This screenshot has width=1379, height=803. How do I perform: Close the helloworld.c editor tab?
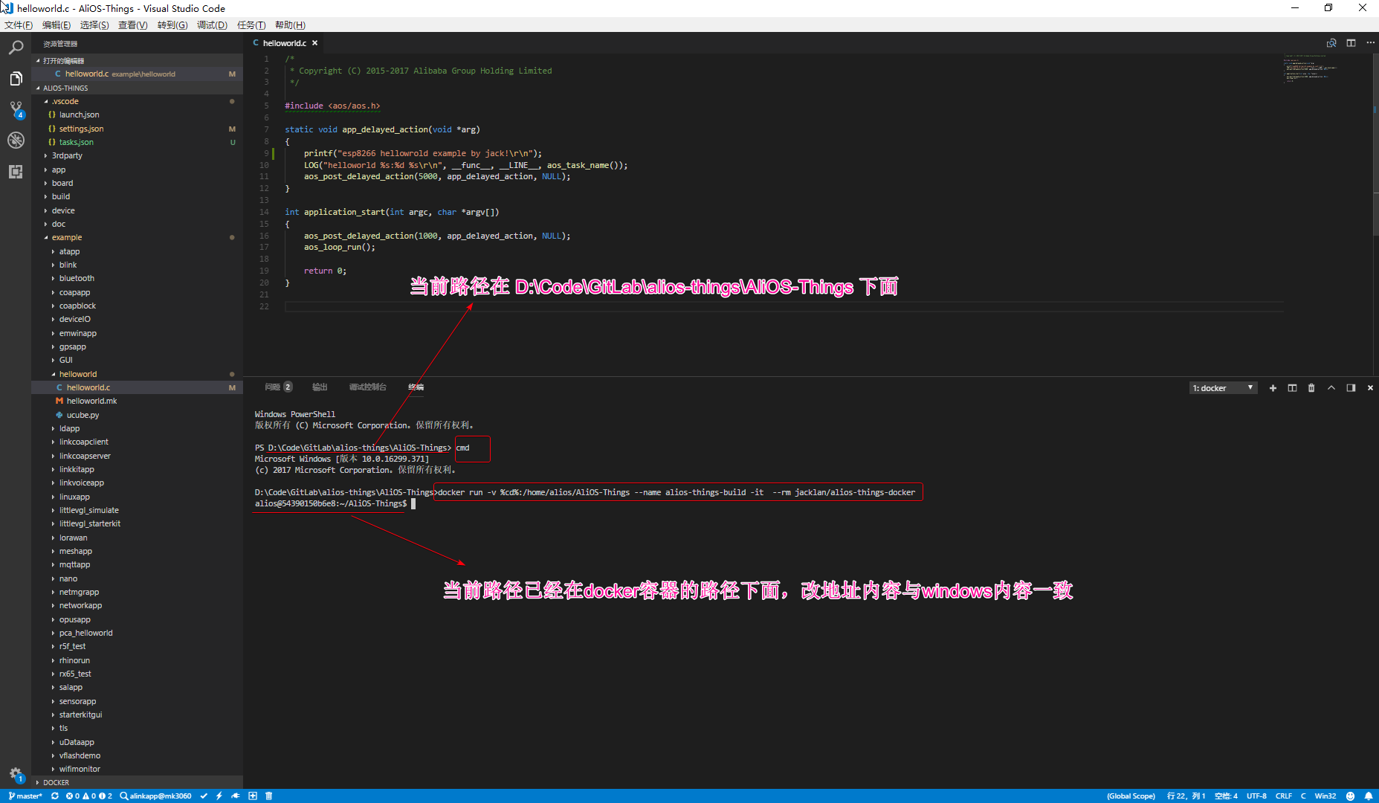pos(315,43)
